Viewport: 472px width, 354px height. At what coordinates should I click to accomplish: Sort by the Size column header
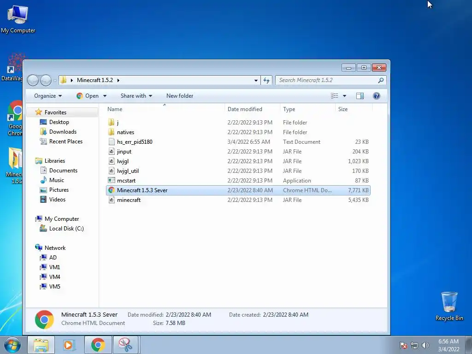coord(354,109)
